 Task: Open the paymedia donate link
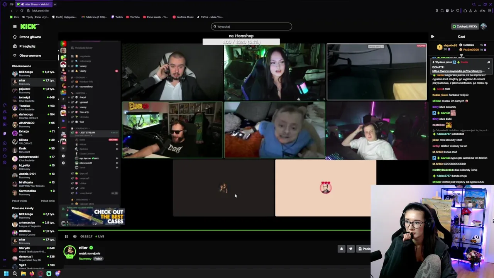click(x=458, y=71)
